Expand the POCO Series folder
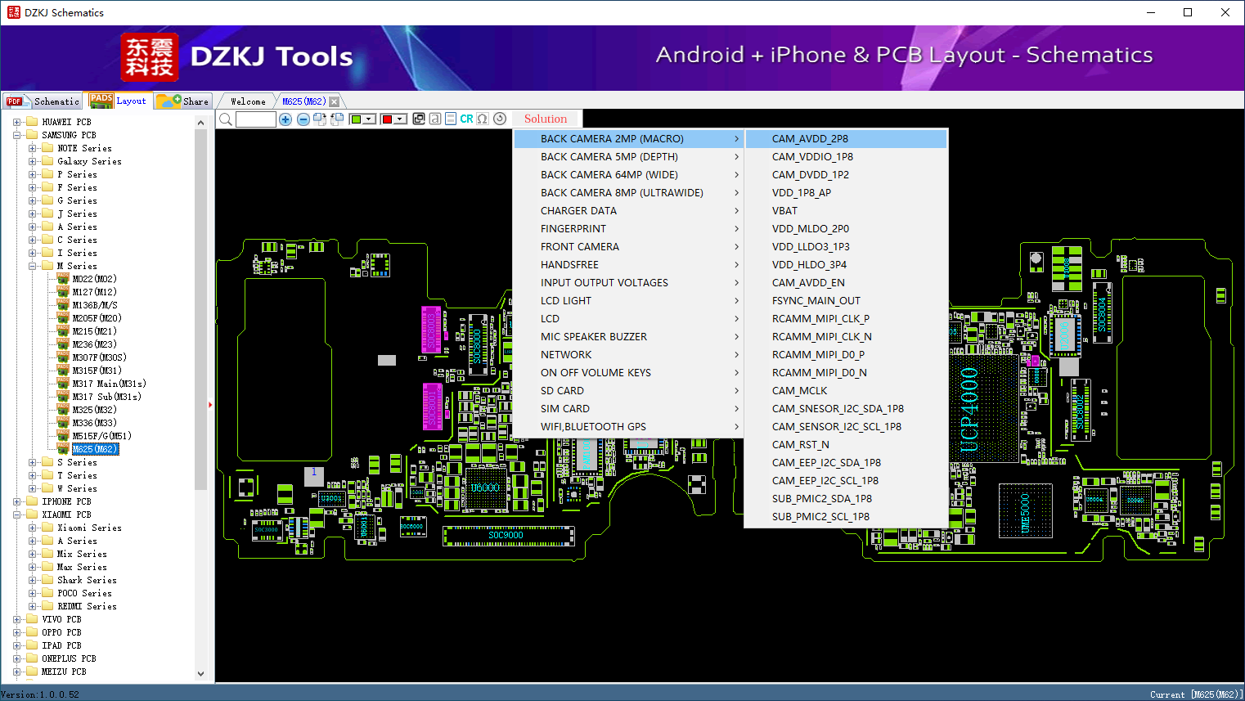 click(33, 593)
